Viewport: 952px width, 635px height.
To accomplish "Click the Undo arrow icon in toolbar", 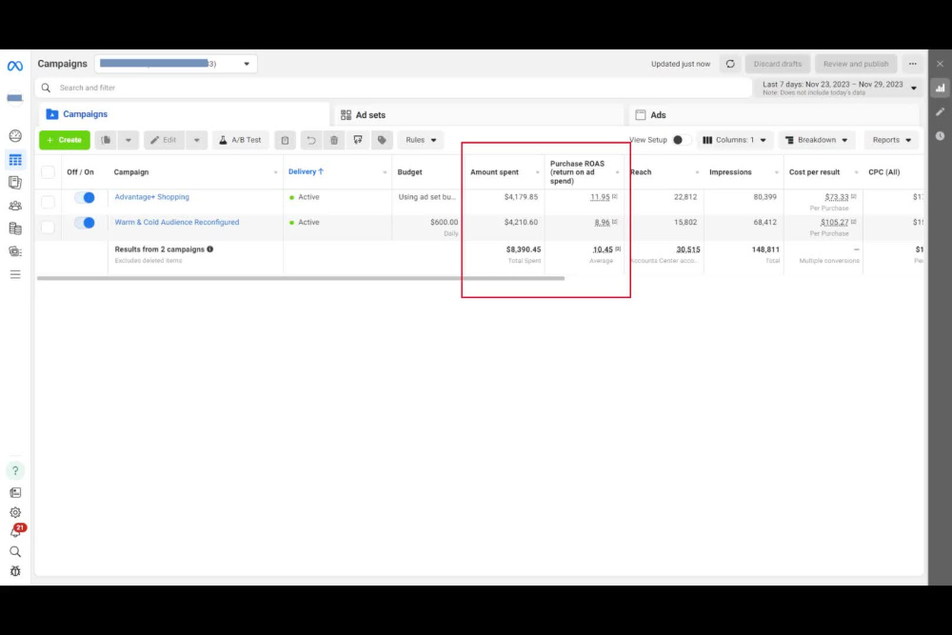I will point(311,140).
